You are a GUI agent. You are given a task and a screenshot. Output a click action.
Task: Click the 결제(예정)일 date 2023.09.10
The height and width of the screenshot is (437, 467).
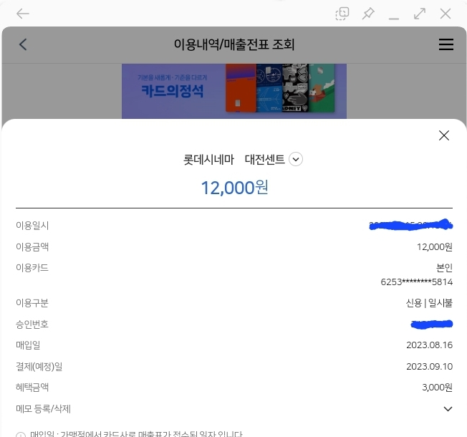click(430, 366)
